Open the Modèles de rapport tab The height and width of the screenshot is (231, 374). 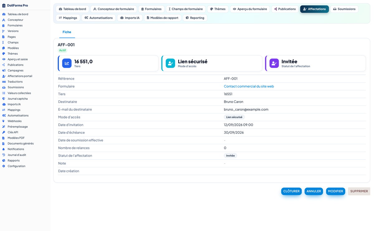click(x=162, y=18)
